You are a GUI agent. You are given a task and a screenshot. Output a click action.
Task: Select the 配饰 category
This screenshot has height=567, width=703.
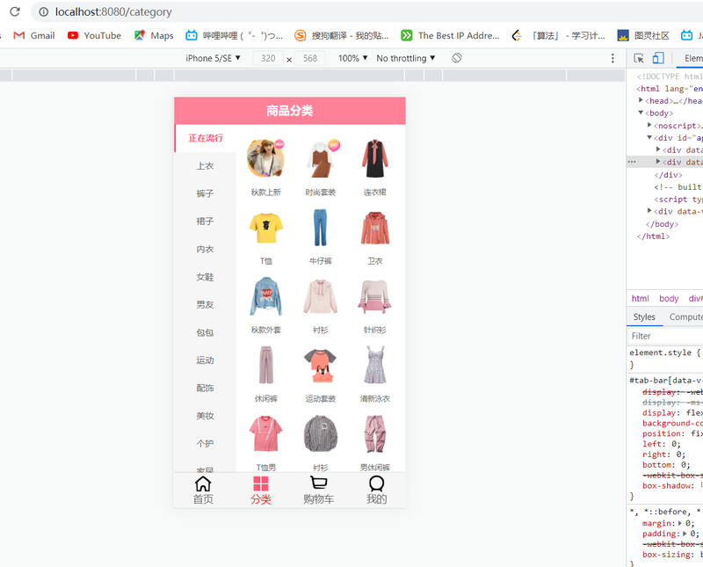tap(205, 389)
